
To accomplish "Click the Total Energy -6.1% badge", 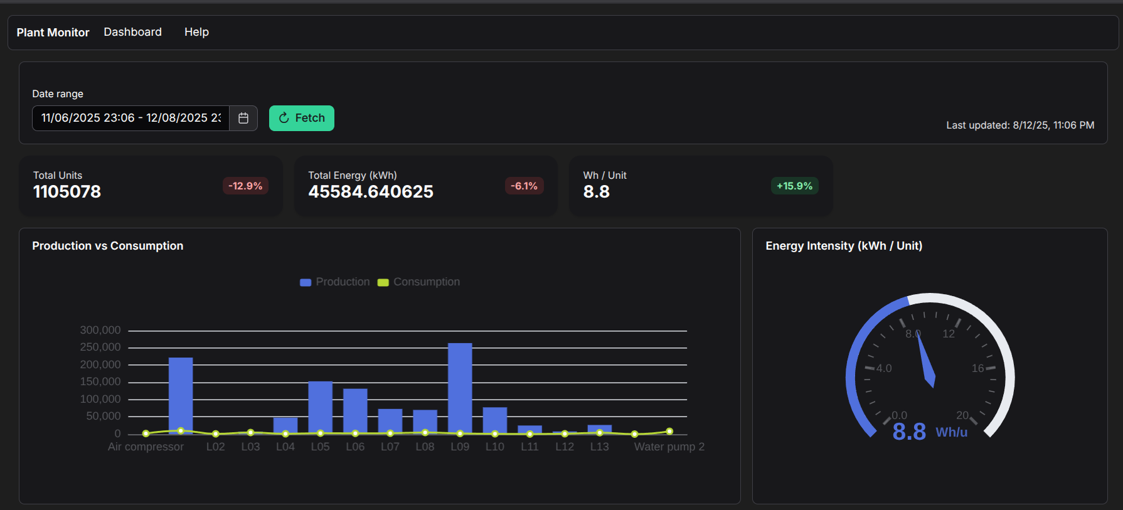I will click(x=524, y=186).
